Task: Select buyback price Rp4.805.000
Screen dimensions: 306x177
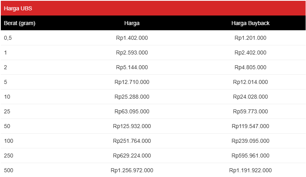Action: (250, 67)
